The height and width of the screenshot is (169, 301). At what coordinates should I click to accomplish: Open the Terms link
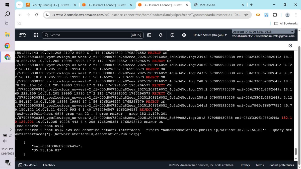click(260, 165)
